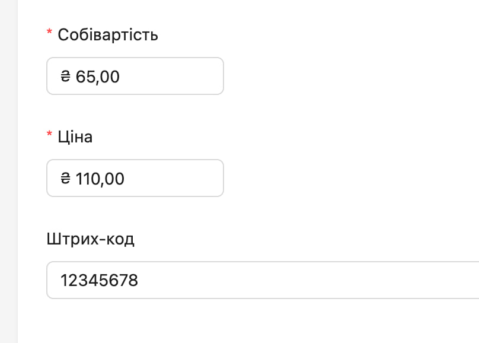479x343 pixels.
Task: Click blank area right of the Собівартість field
Action: tap(352, 76)
